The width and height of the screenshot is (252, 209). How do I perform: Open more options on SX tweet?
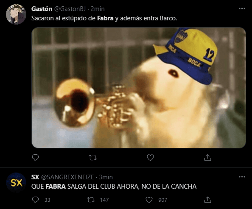pyautogui.click(x=242, y=177)
